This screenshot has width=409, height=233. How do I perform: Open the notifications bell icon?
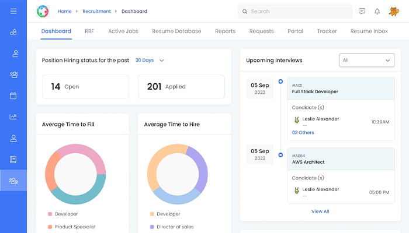pyautogui.click(x=377, y=11)
